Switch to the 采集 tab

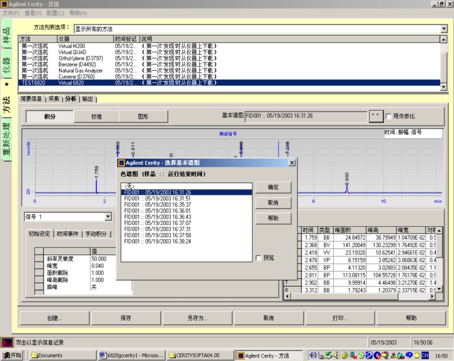tap(54, 99)
